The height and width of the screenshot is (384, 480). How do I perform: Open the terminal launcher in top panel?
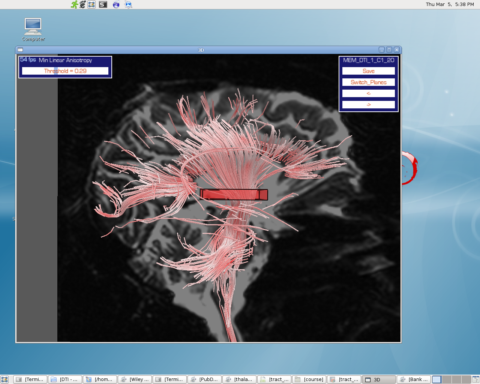tap(103, 4)
